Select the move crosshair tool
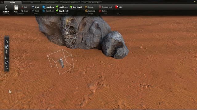 coord(7,52)
